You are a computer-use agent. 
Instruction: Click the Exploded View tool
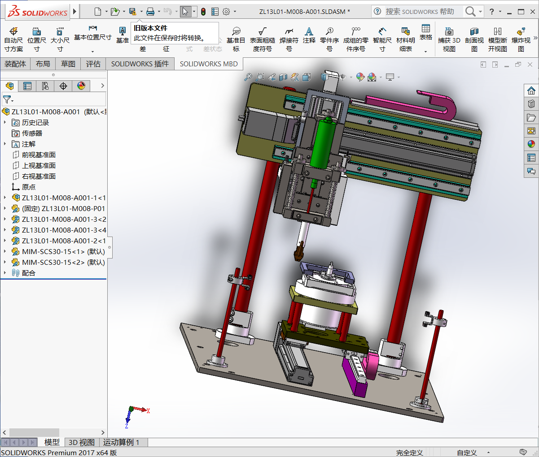pyautogui.click(x=521, y=39)
